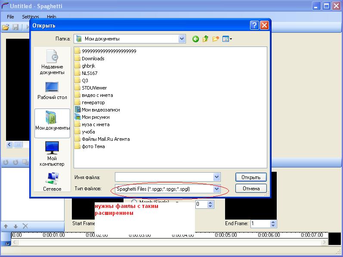
Task: Click the End Frame spinner arrows
Action: 273,224
